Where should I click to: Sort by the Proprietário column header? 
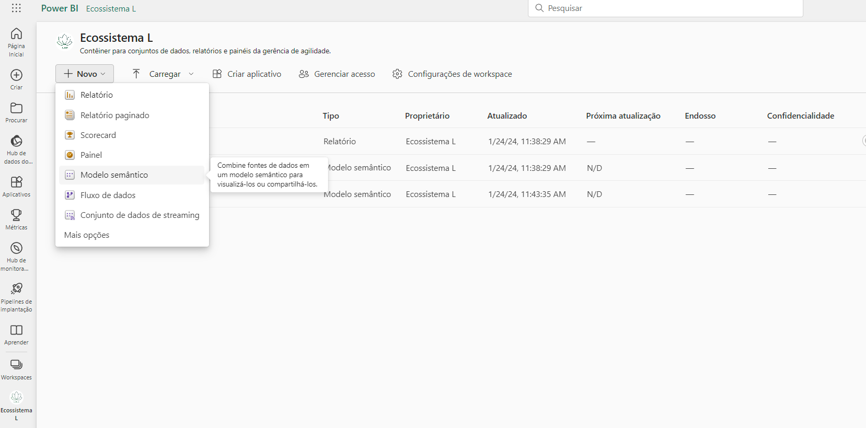(427, 116)
